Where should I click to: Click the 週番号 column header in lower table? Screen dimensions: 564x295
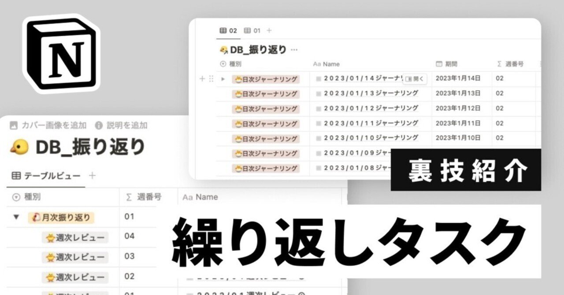144,197
